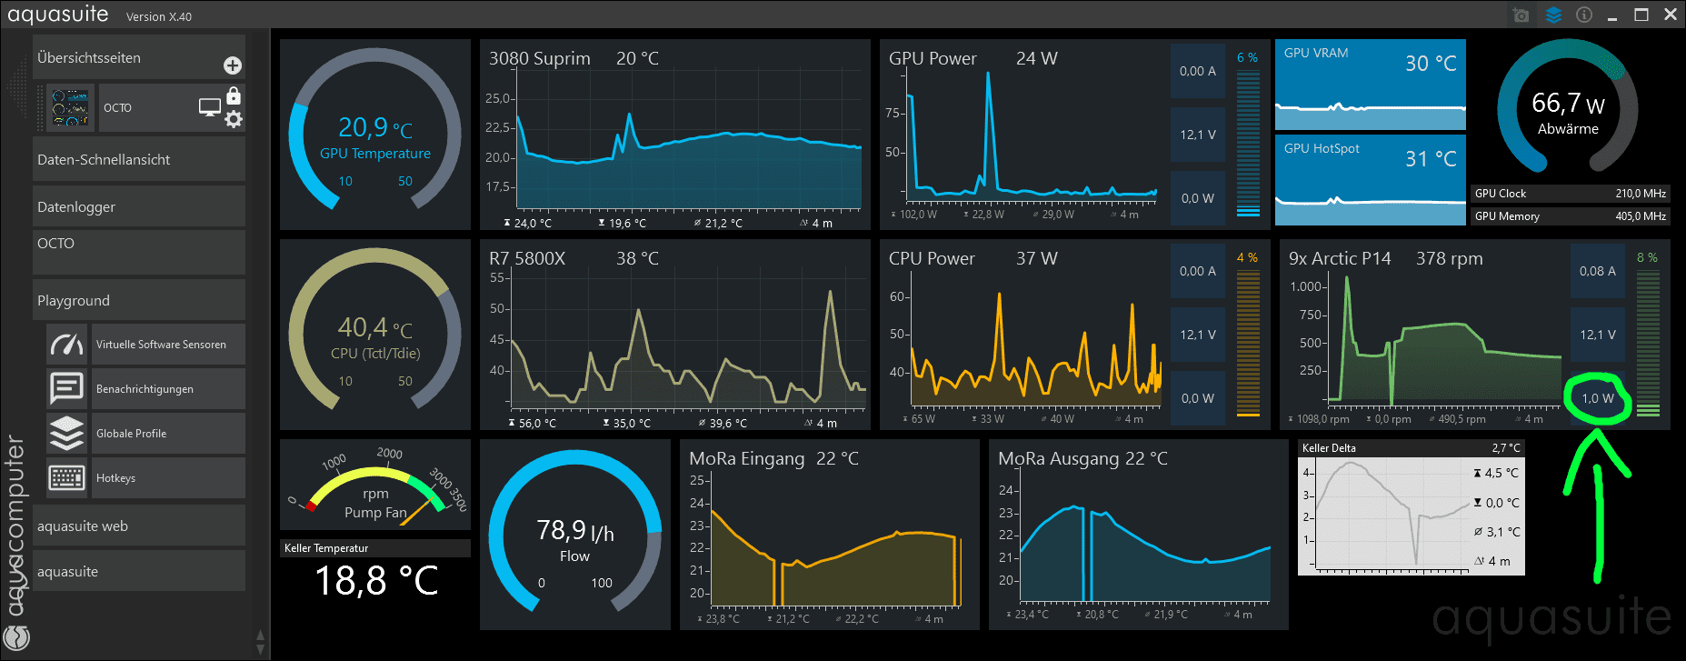Viewport: 1686px width, 661px height.
Task: Open Hotkeys settings
Action: tap(168, 478)
